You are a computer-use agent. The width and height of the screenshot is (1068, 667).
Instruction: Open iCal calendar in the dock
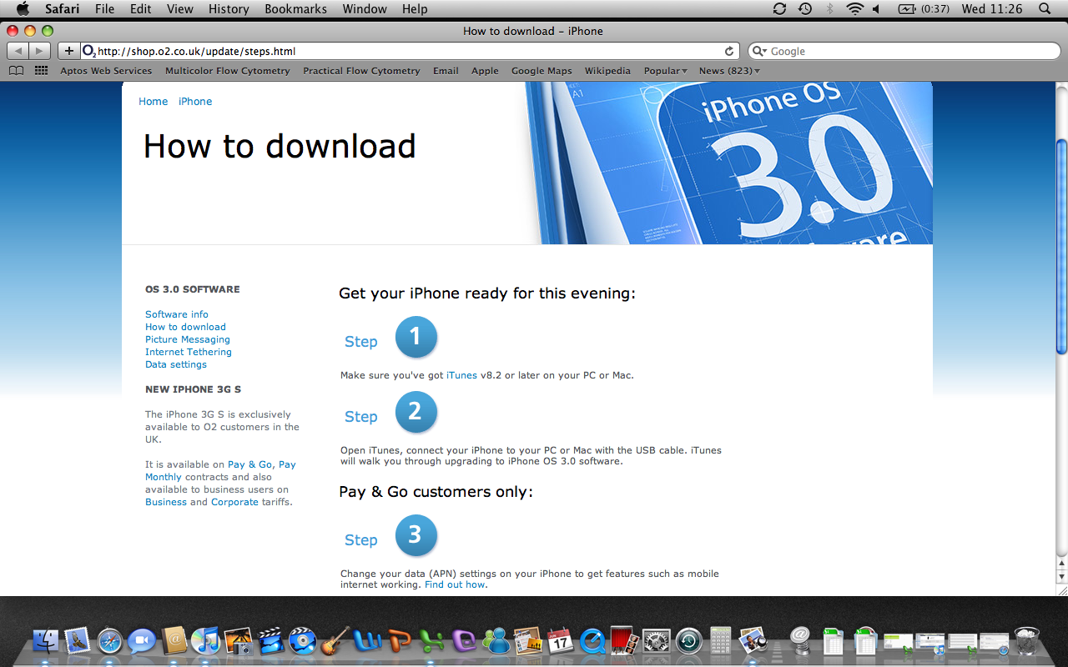point(560,641)
